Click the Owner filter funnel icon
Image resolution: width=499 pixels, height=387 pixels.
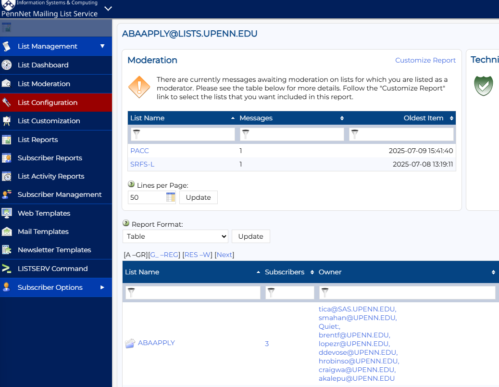tap(324, 292)
